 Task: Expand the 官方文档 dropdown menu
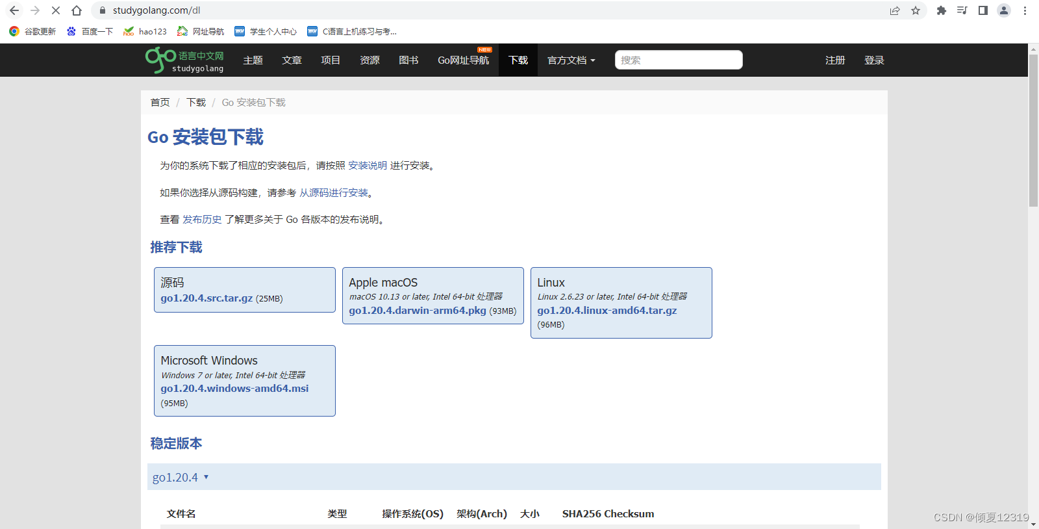click(x=571, y=60)
